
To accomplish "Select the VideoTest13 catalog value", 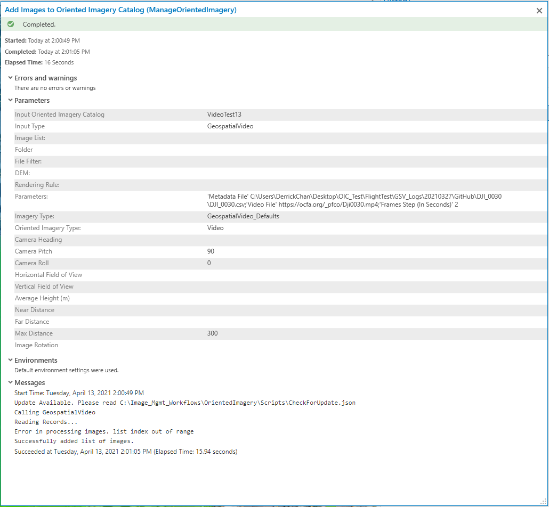I will pyautogui.click(x=224, y=114).
